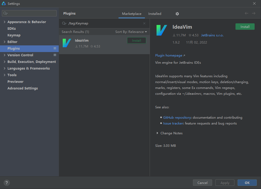Image resolution: width=261 pixels, height=189 pixels.
Task: Expand the Editor settings node
Action: pyautogui.click(x=5, y=42)
